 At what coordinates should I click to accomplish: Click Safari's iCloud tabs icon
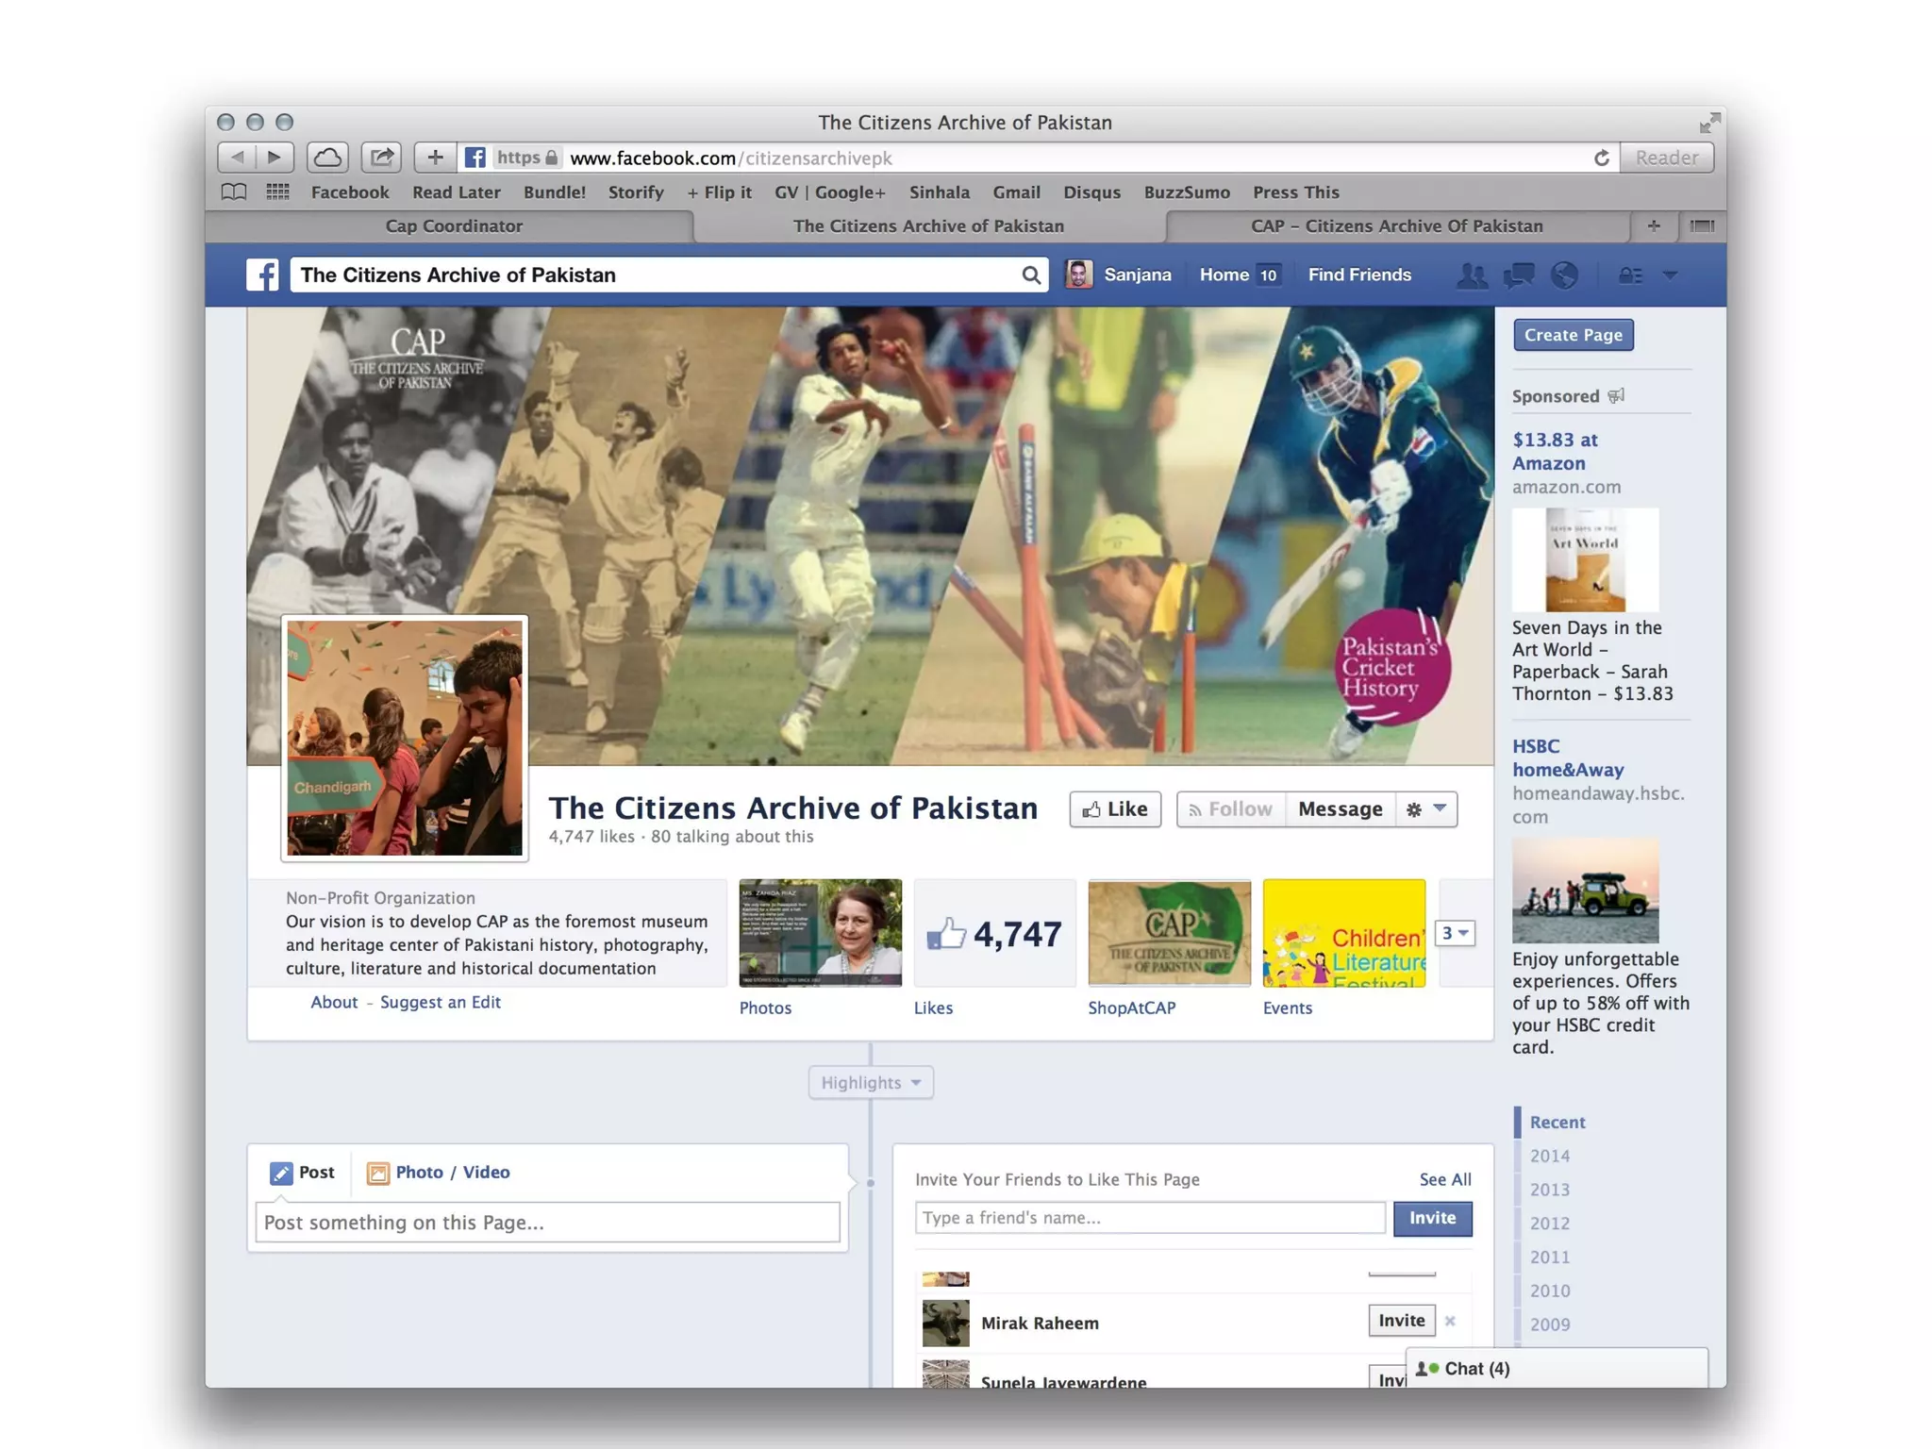tap(327, 158)
